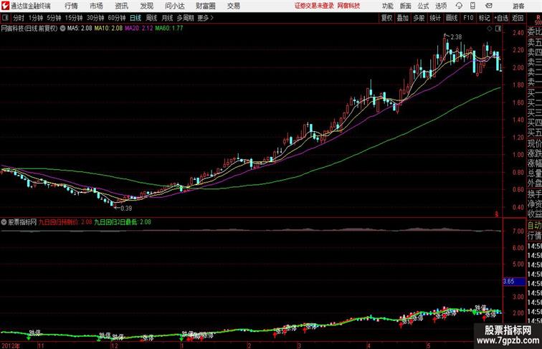Click the 画线 draw line button
This screenshot has width=542, height=349.
[452, 18]
